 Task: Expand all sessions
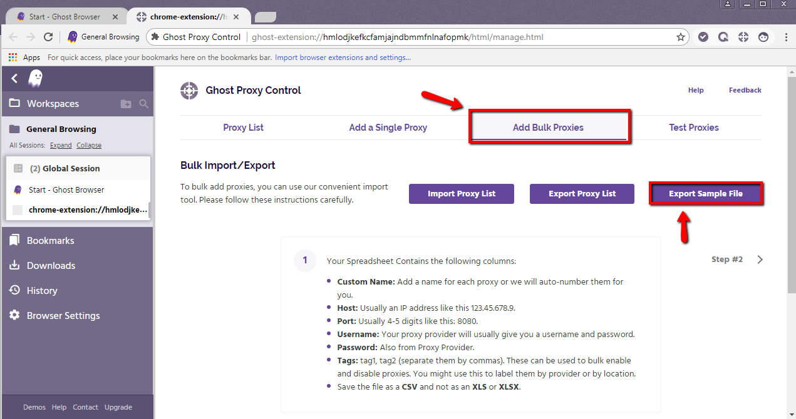coord(61,146)
